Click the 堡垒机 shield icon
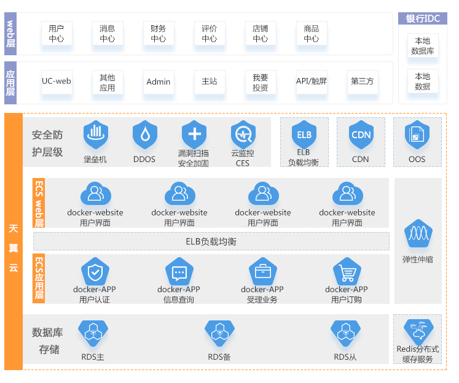 tap(95, 134)
